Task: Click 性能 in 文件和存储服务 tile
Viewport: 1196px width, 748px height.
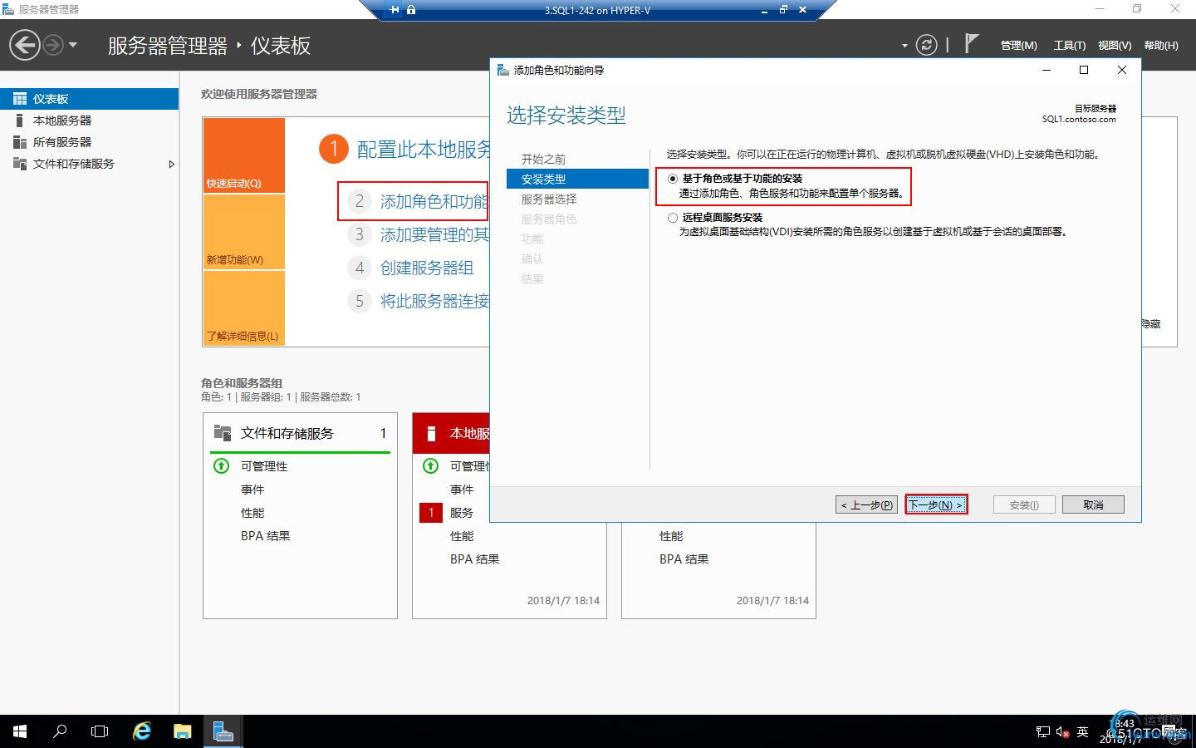Action: 252,513
